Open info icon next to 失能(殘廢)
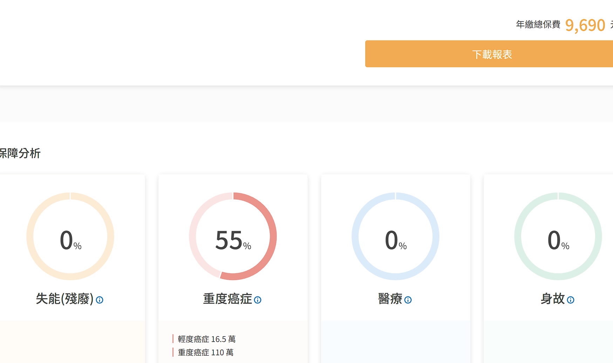This screenshot has width=613, height=363. [x=100, y=300]
